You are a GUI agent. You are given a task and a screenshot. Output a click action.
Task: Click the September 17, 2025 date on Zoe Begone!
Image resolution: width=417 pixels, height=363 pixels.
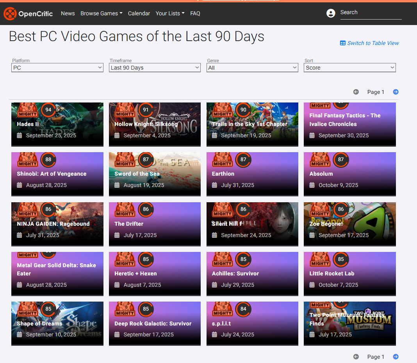click(x=344, y=235)
